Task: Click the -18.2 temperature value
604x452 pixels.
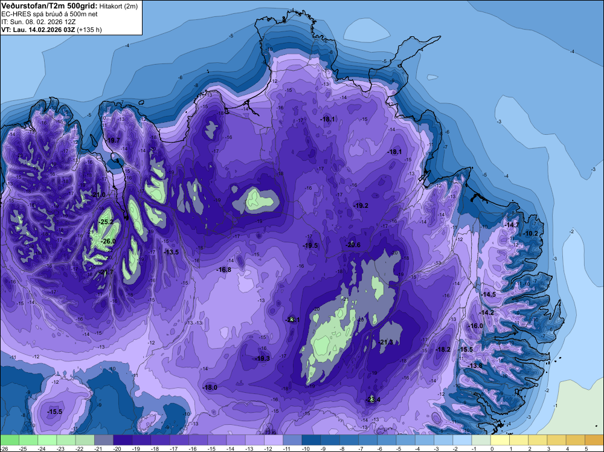Action: pos(443,349)
